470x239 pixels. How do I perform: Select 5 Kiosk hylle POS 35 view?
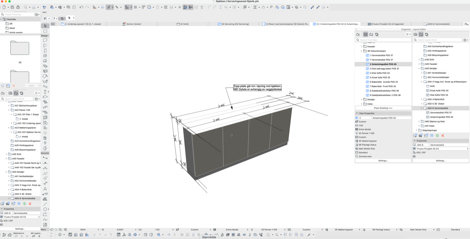pyautogui.click(x=380, y=77)
